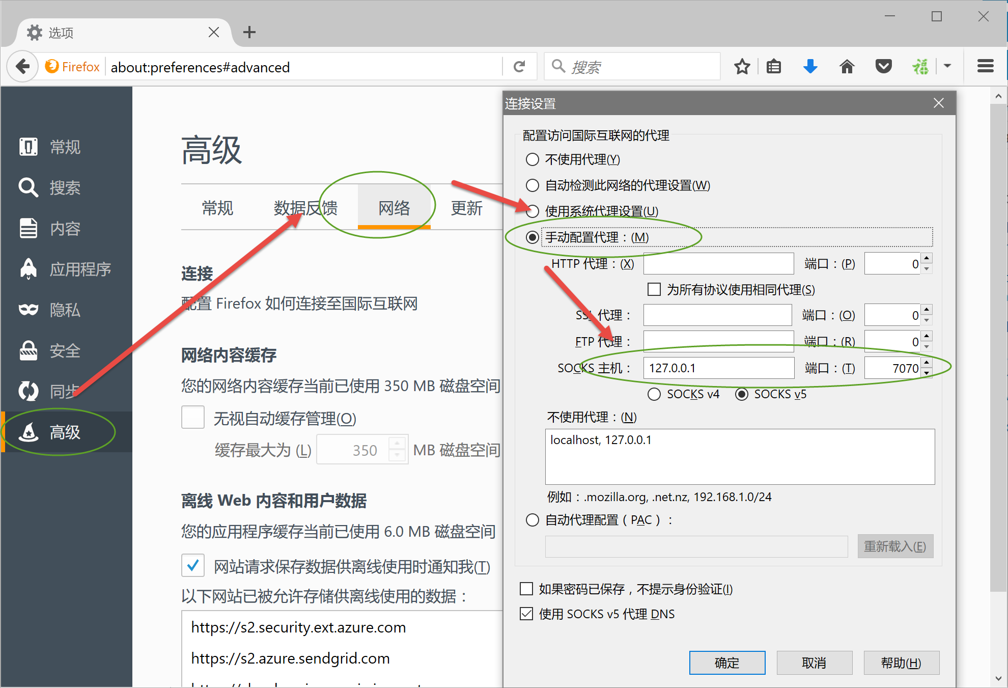Open the 同步 section in the sidebar
Viewport: 1008px width, 688px height.
[66, 392]
